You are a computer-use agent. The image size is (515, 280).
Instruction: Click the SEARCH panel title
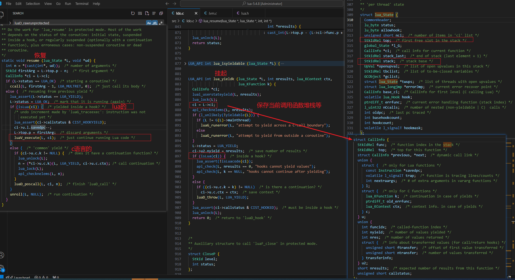pos(18,13)
